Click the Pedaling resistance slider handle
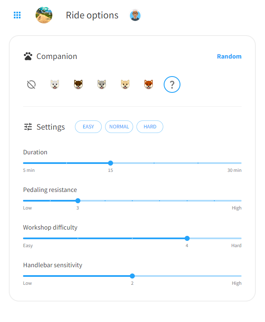Image resolution: width=265 pixels, height=322 pixels. tap(78, 201)
